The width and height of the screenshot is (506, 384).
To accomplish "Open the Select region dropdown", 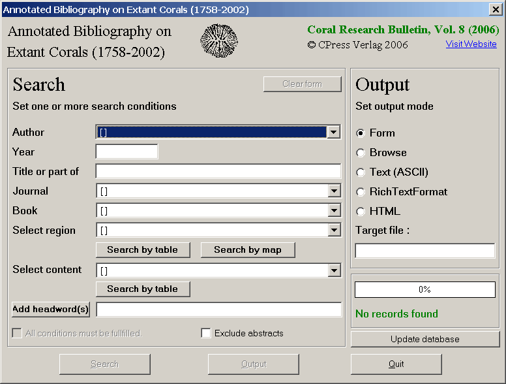I will click(x=334, y=231).
